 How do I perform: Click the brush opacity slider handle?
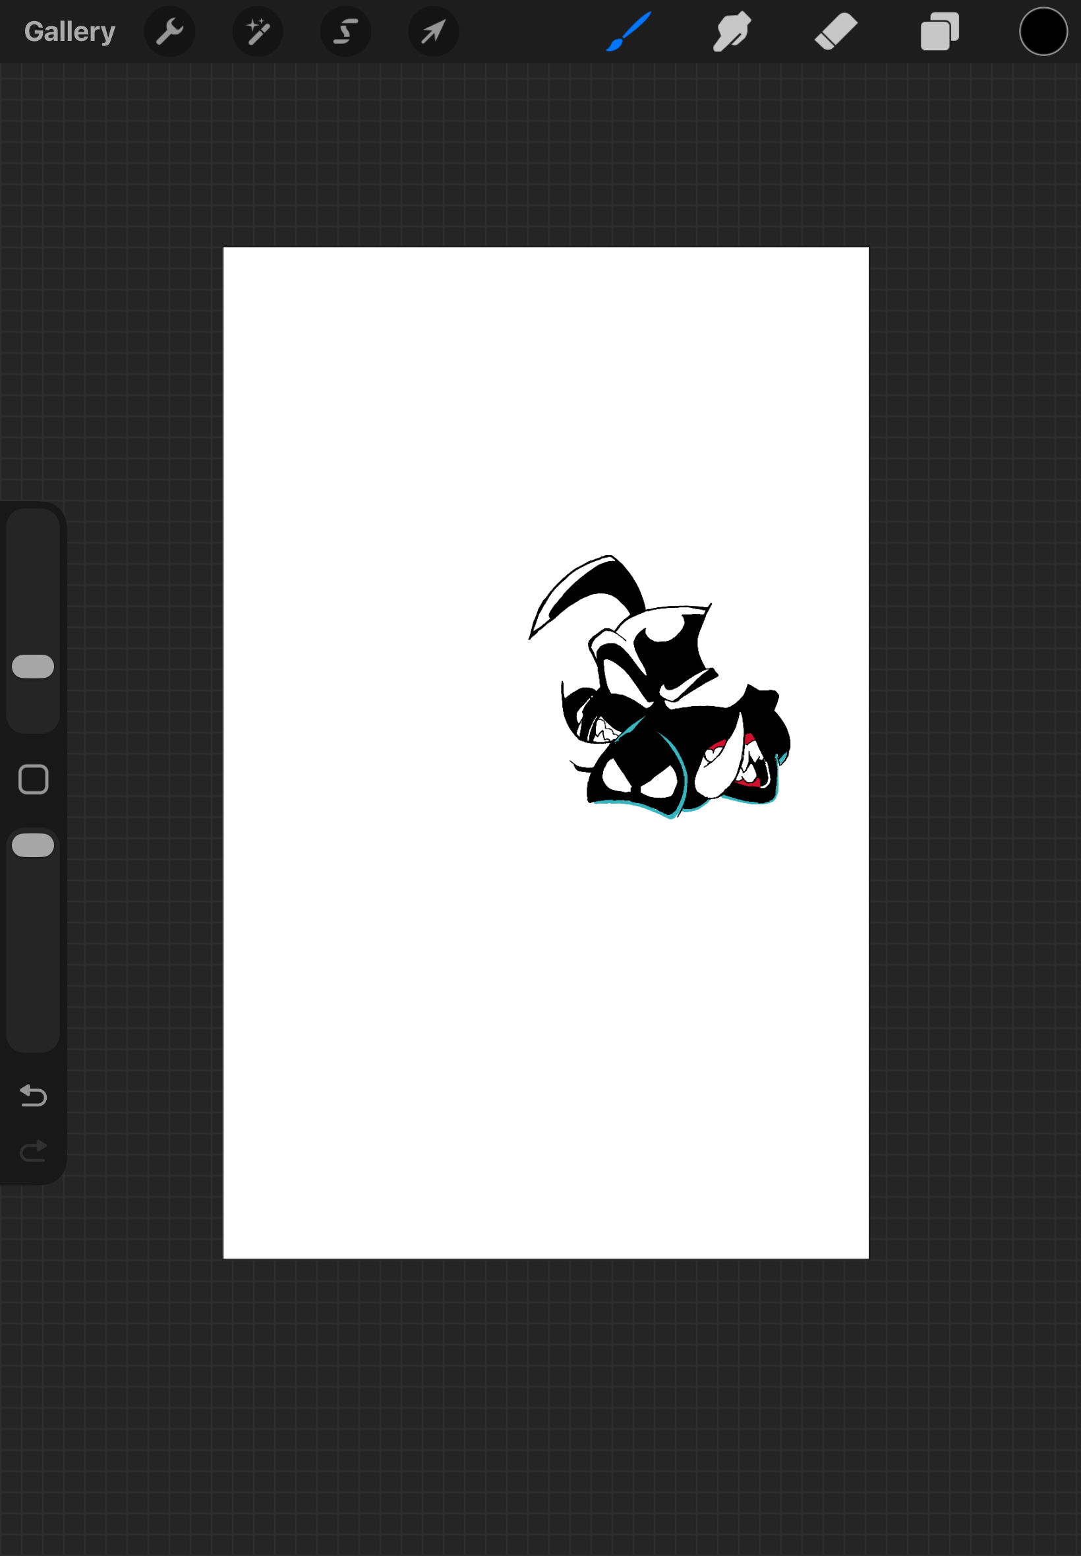(33, 845)
